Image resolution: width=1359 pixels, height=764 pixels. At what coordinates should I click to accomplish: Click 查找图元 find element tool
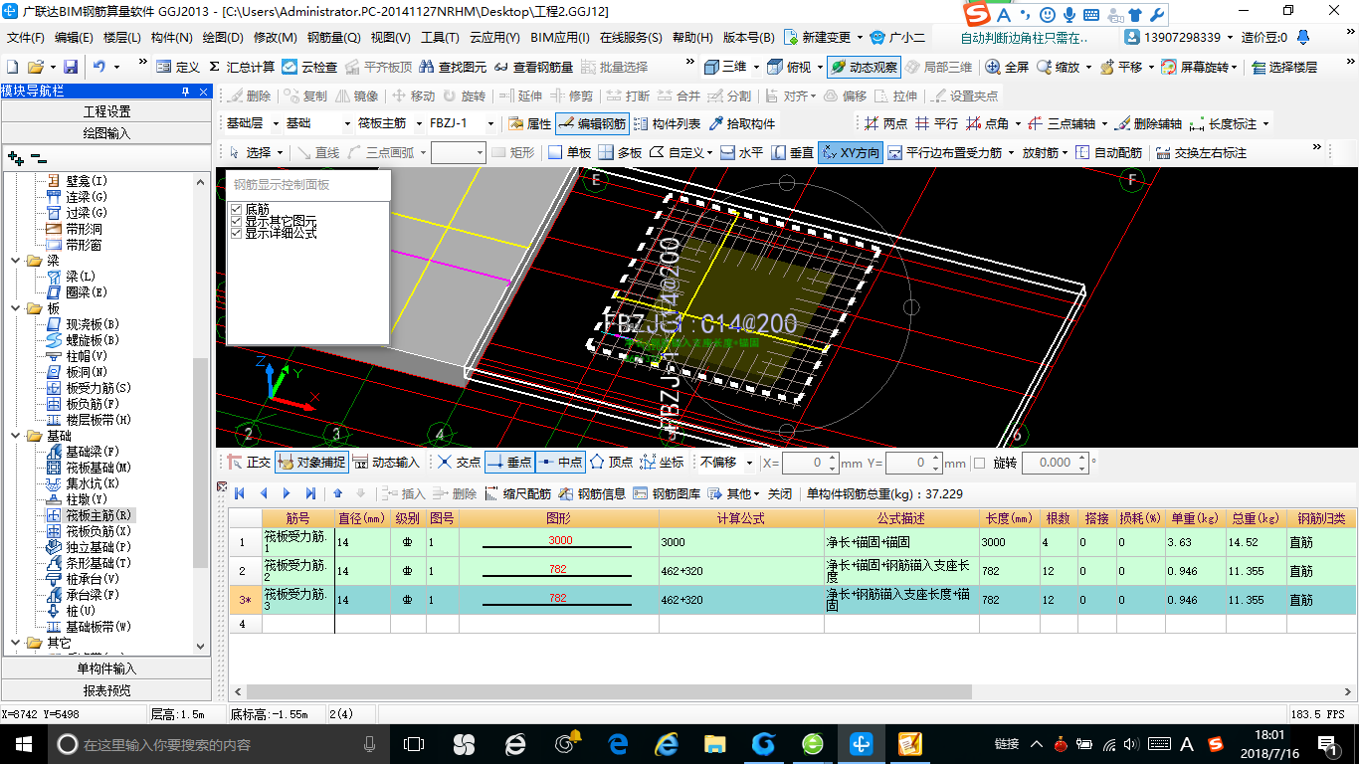[453, 67]
